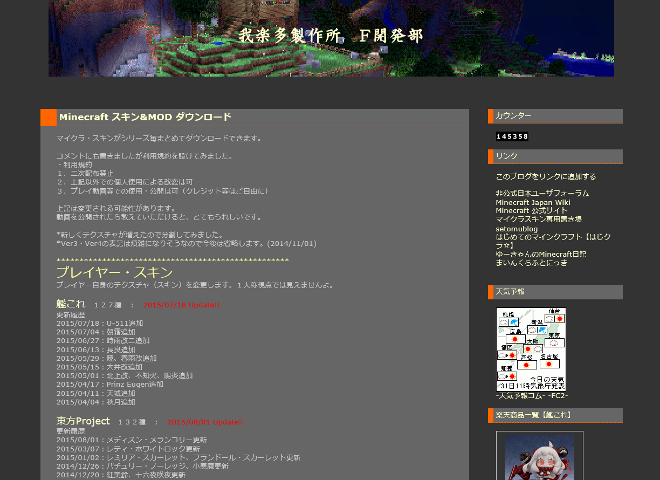660x480 pixels.
Task: Click the 2015/07/04 : 朝霜追加 history line
Action: coord(96,332)
